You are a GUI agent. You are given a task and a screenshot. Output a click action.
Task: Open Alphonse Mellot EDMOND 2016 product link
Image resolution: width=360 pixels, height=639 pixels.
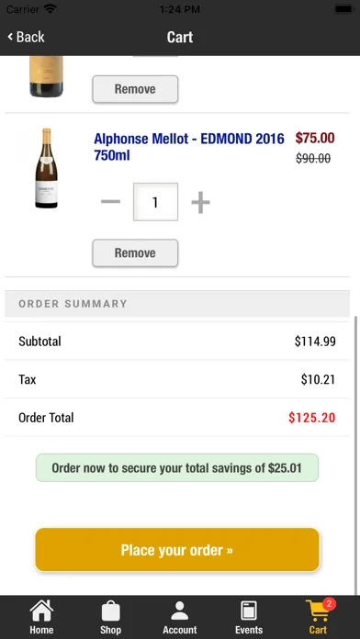click(189, 147)
